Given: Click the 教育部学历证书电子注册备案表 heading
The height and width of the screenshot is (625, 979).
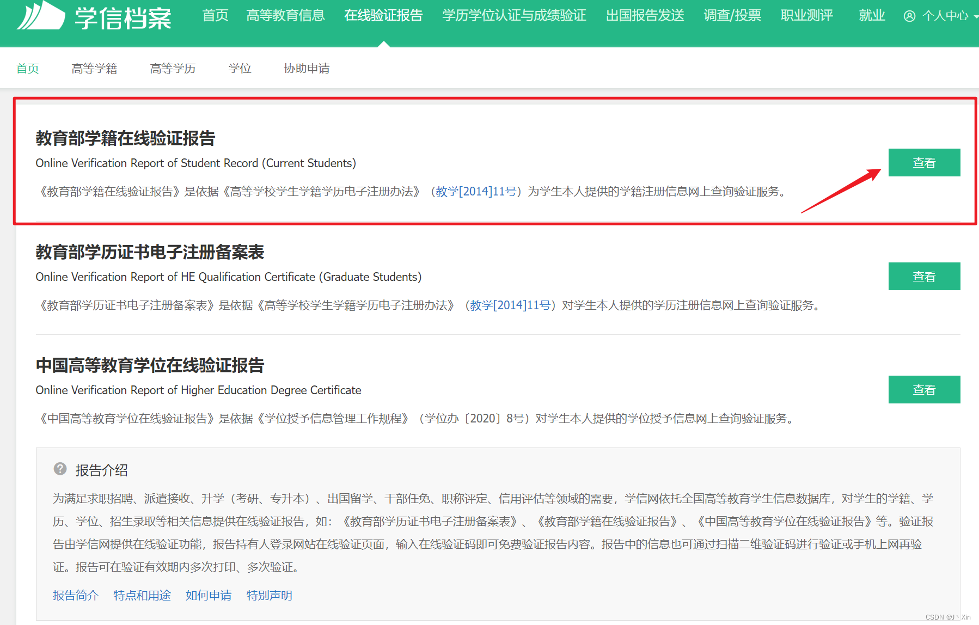Looking at the screenshot, I should [x=150, y=252].
